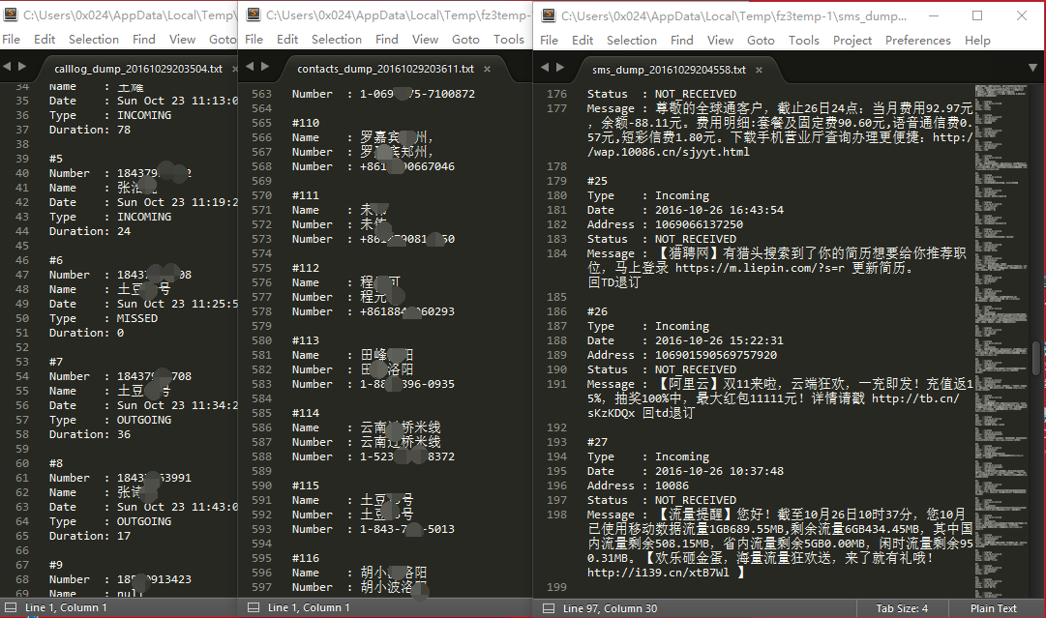Open File menu in contacts window
Viewport: 1046px width, 618px height.
tap(254, 40)
